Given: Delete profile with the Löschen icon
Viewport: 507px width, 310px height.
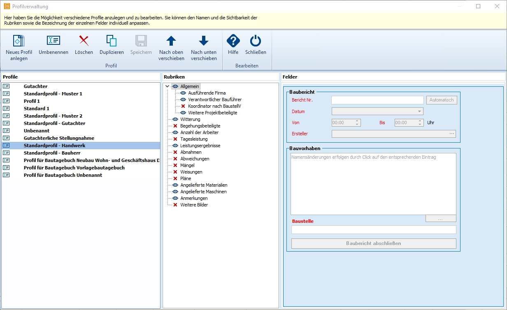Looking at the screenshot, I should click(x=84, y=41).
